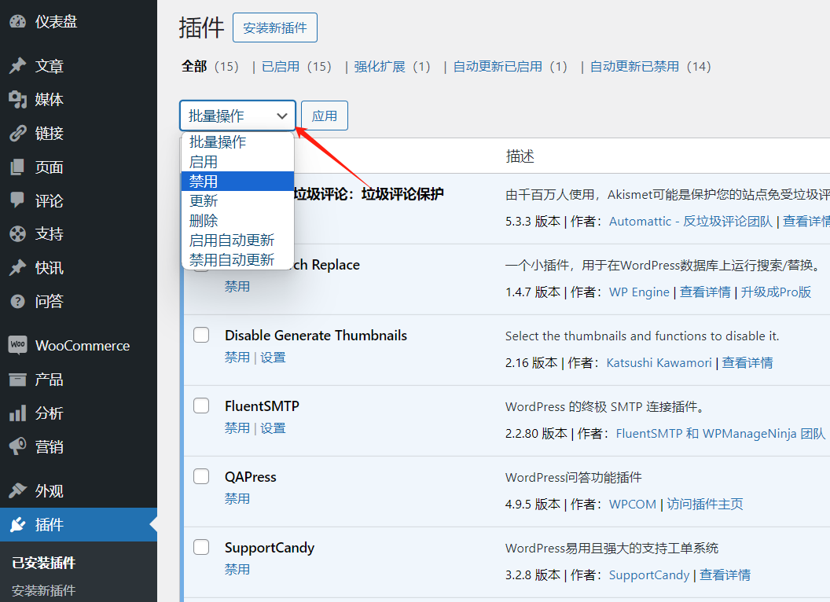The image size is (830, 602).
Task: Open the 页面 pages icon
Action: (19, 167)
